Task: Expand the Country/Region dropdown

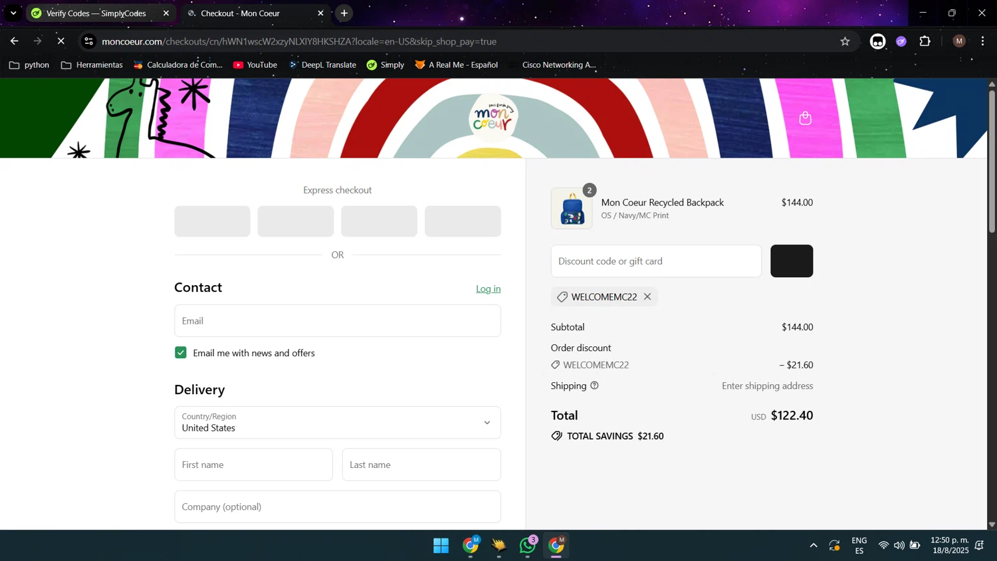Action: click(x=338, y=422)
